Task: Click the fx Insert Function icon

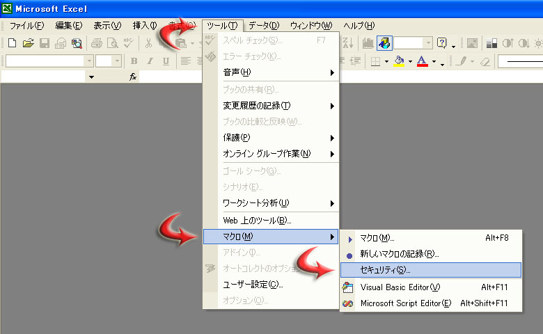Action: tap(133, 77)
